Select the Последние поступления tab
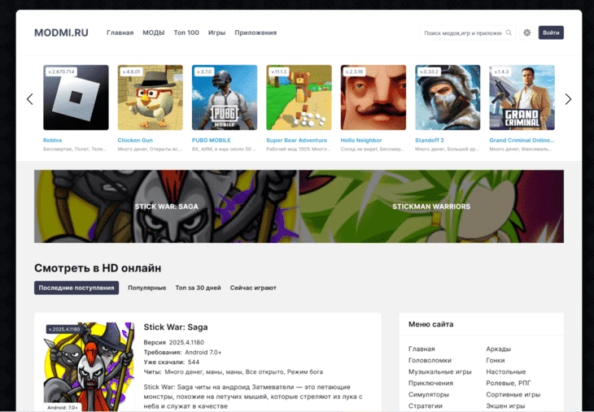This screenshot has height=412, width=594. pyautogui.click(x=76, y=288)
